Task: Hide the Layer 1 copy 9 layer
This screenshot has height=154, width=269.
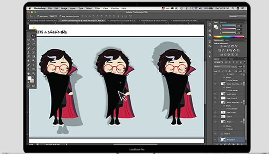Action: pyautogui.click(x=215, y=98)
